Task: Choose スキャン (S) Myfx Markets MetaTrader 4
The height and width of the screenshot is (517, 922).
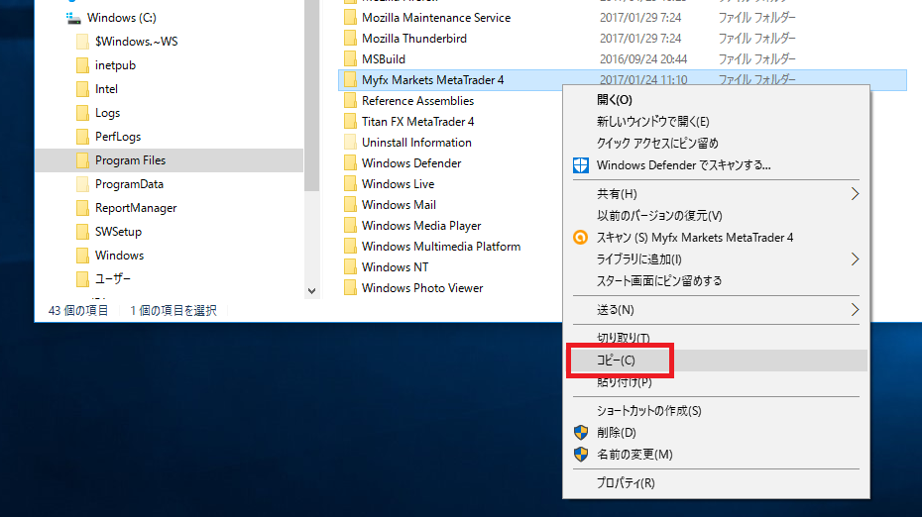Action: [716, 238]
